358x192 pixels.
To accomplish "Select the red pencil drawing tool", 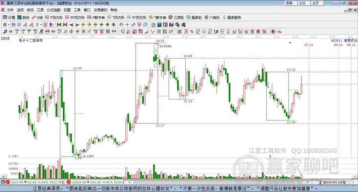I will coord(5,31).
